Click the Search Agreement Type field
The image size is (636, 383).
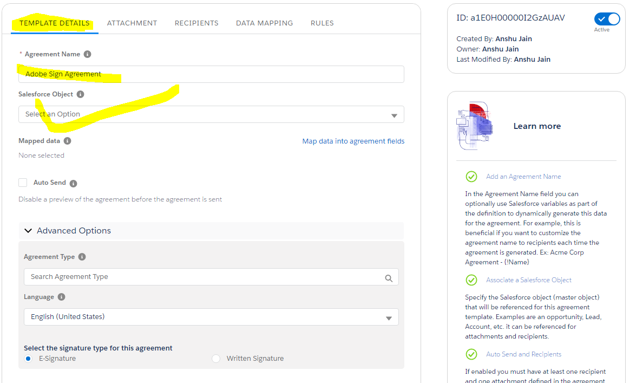pos(211,277)
